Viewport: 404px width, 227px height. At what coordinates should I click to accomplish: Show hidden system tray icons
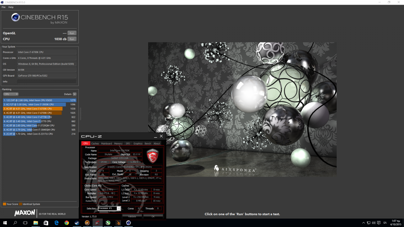pos(364,223)
